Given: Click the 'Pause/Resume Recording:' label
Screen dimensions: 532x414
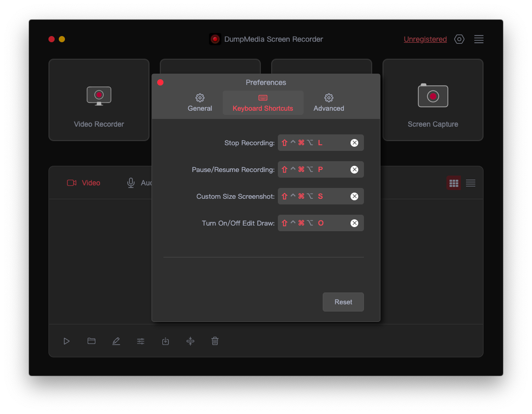Looking at the screenshot, I should pos(233,170).
